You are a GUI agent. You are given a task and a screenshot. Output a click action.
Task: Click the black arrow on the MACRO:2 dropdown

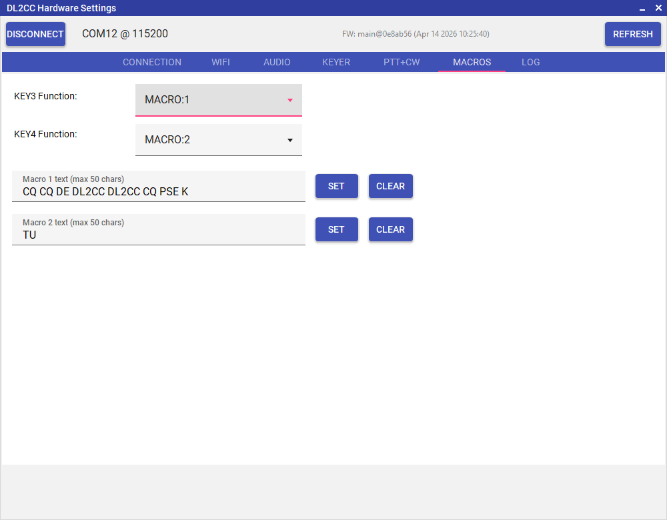pyautogui.click(x=290, y=140)
